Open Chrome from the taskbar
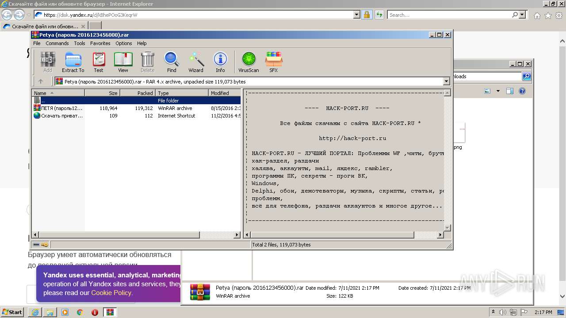Viewport: 566px width, 318px height. pos(80,312)
